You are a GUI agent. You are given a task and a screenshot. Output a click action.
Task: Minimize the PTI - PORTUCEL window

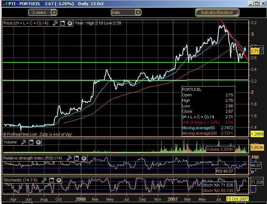(x=250, y=4)
